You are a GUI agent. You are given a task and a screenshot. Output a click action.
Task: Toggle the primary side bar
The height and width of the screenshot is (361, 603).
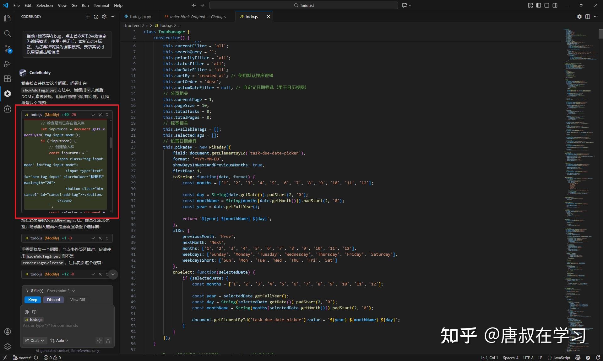coord(539,5)
